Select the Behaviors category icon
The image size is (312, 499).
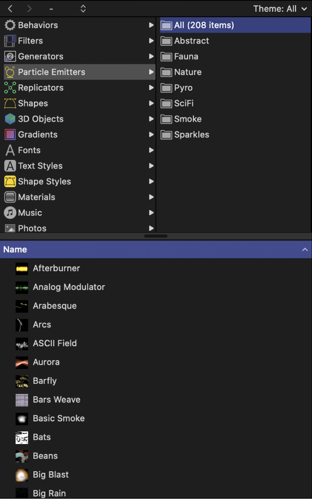pyautogui.click(x=10, y=25)
